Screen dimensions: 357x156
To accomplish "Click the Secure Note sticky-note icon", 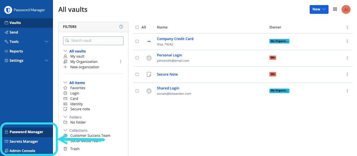I will coord(149,74).
